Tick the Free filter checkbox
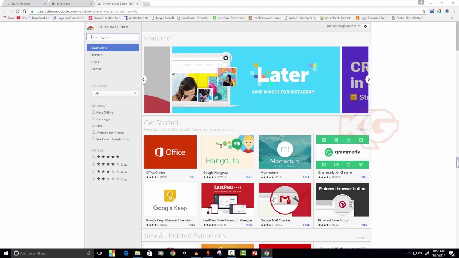459x258 pixels. coord(94,125)
